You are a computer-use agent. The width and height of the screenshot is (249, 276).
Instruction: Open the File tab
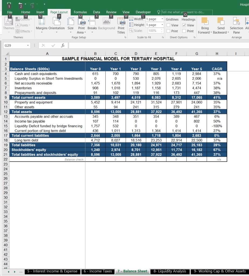coord(10,12)
